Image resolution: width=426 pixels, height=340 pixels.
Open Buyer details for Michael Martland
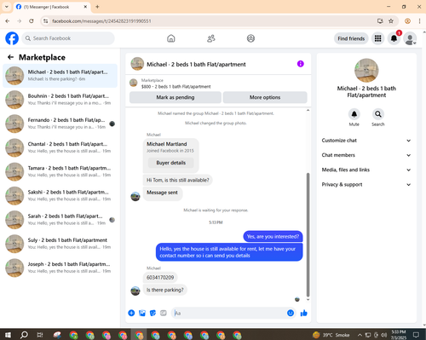[x=171, y=163]
